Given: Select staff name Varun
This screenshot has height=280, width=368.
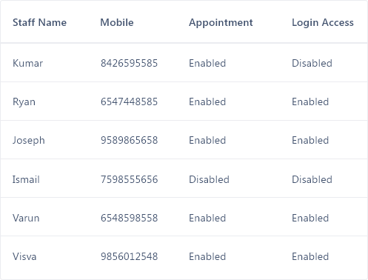Looking at the screenshot, I should coord(26,218).
